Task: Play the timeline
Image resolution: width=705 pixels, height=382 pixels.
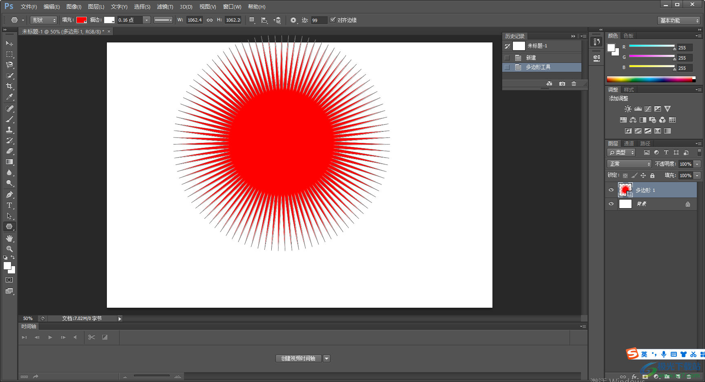Action: 50,337
